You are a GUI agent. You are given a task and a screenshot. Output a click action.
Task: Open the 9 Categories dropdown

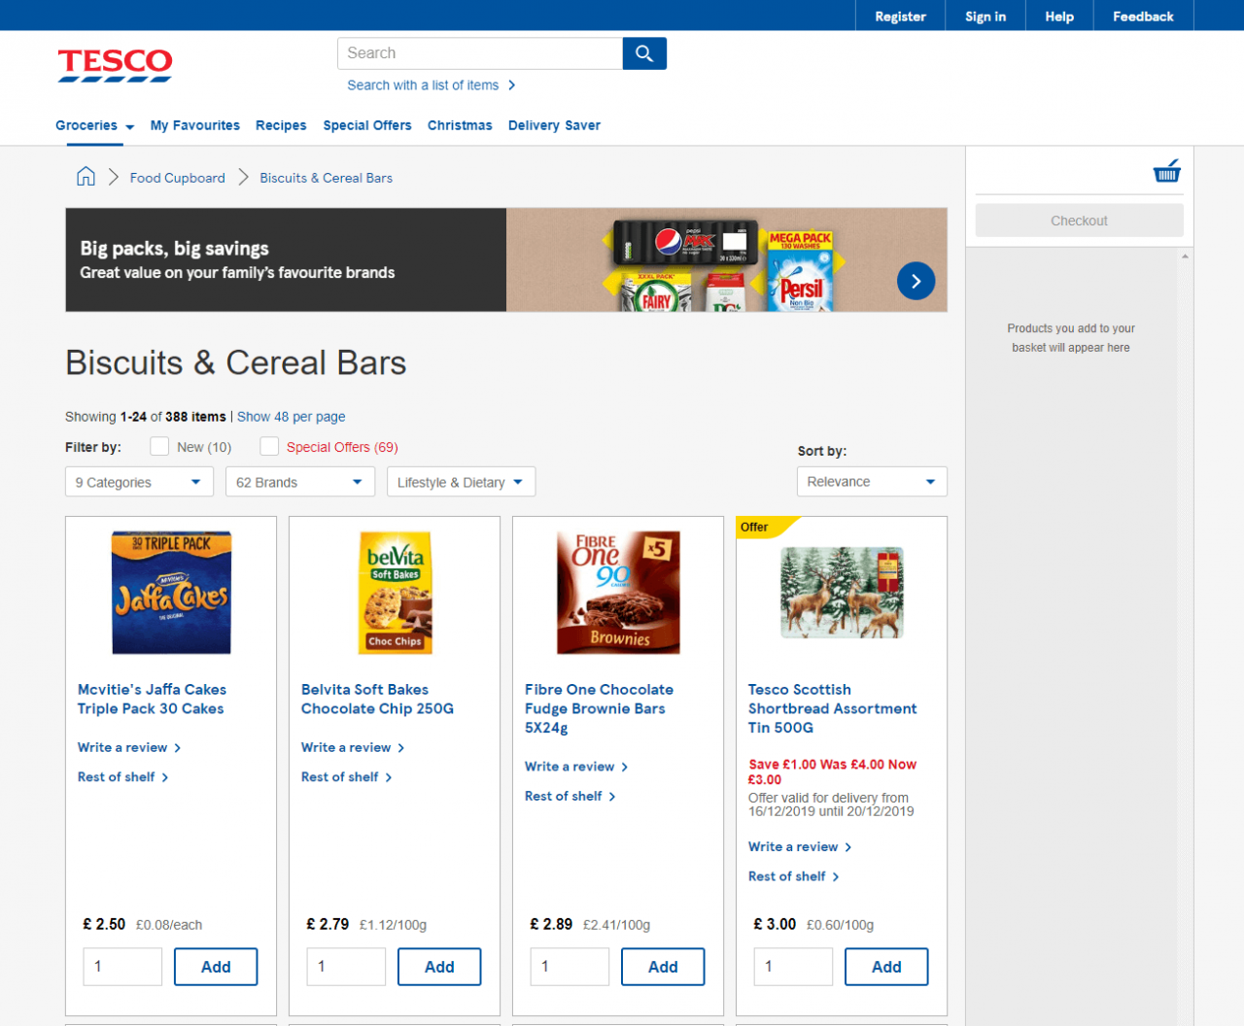(139, 481)
